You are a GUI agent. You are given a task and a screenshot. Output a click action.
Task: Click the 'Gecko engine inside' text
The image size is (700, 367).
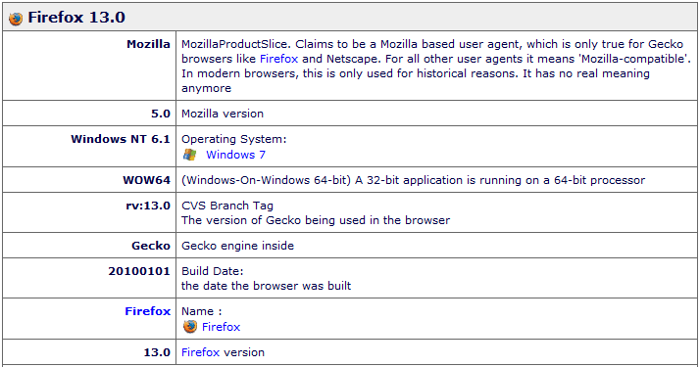point(237,246)
